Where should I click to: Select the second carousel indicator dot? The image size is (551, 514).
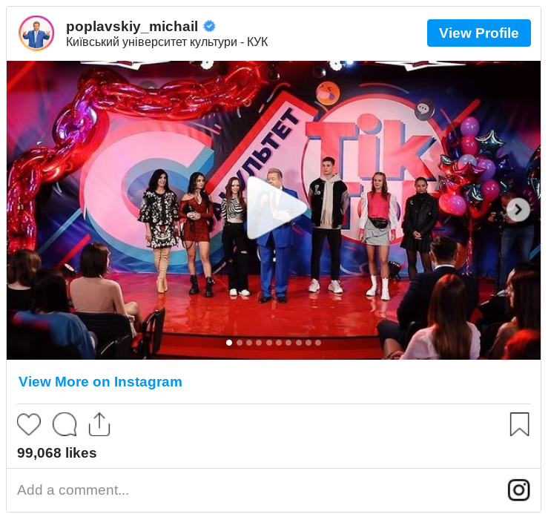240,343
